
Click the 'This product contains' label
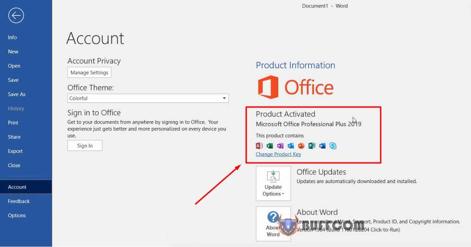pos(279,135)
